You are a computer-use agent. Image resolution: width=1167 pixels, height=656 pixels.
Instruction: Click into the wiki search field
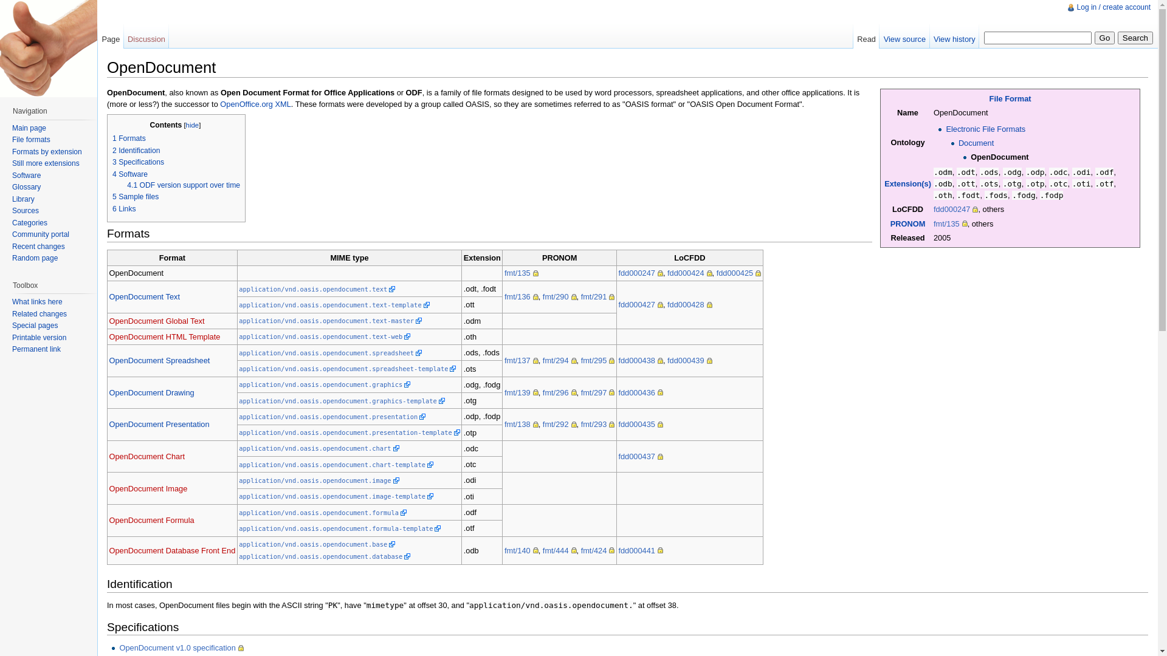[1038, 38]
